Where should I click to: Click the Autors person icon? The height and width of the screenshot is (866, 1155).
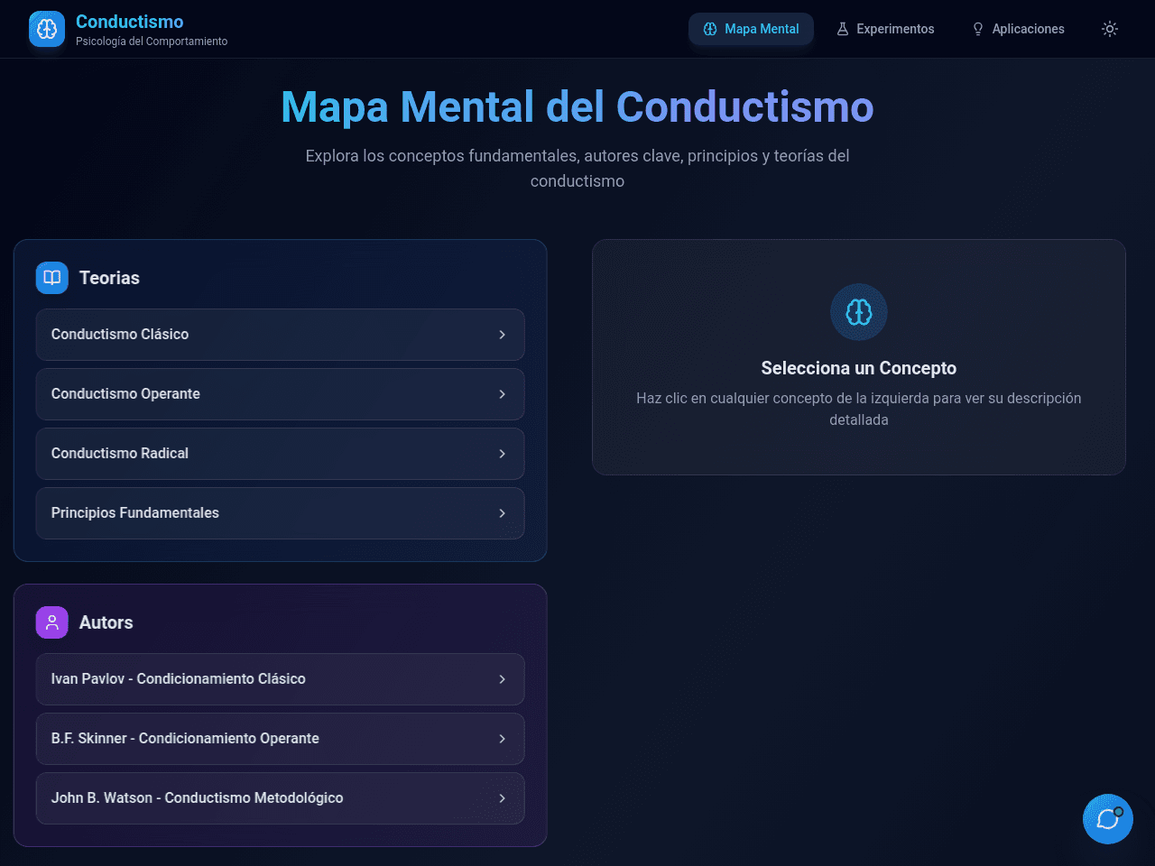click(x=52, y=622)
